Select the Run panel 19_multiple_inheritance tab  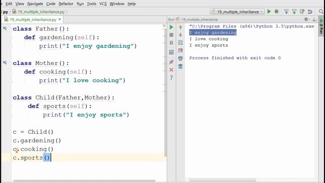click(200, 19)
